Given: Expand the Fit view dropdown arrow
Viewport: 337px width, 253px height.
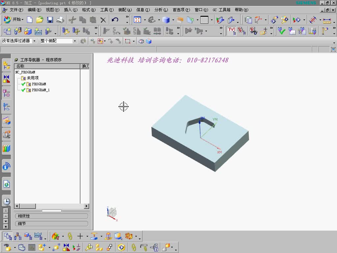Looking at the screenshot, I should point(145,20).
